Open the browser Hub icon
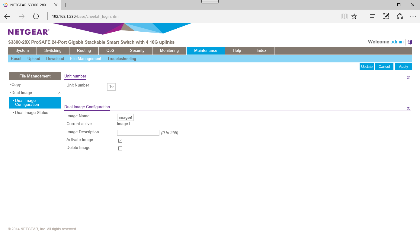This screenshot has width=420, height=233. click(x=373, y=16)
